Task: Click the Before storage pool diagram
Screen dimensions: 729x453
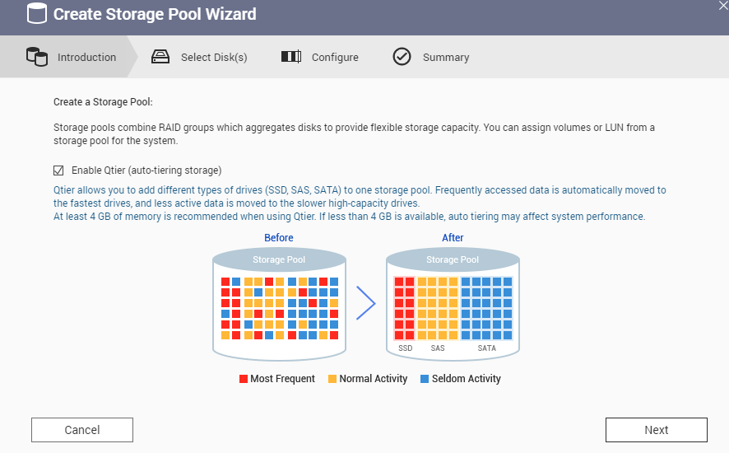Action: pos(279,303)
